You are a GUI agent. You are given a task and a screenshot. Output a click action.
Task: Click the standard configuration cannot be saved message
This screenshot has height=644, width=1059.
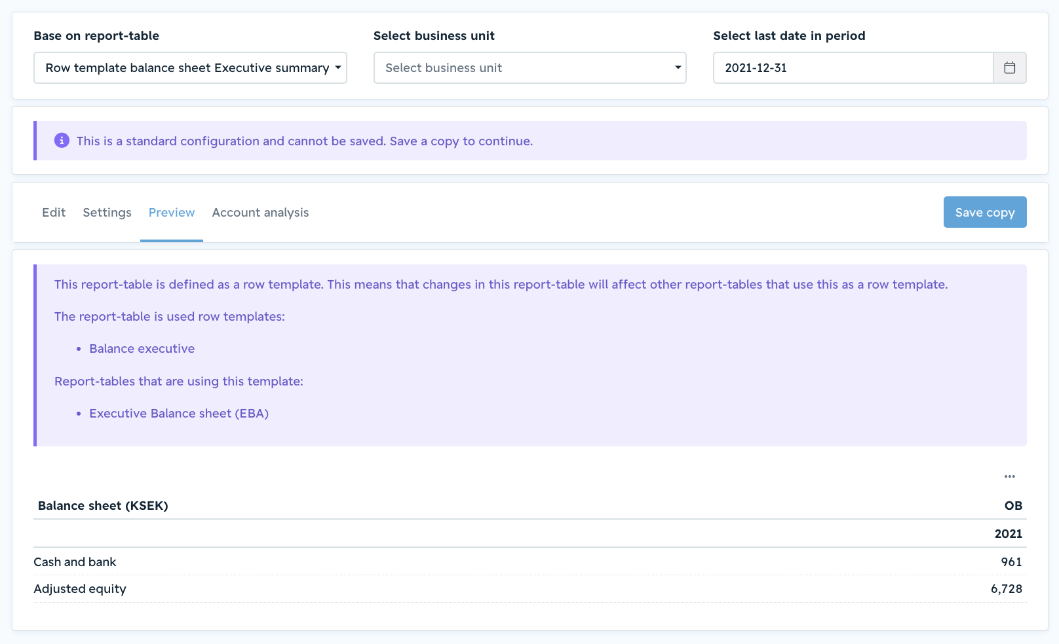tap(305, 141)
